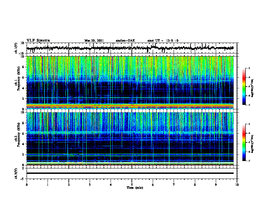Click the "VLF Spectra" plot title

[x=38, y=41]
